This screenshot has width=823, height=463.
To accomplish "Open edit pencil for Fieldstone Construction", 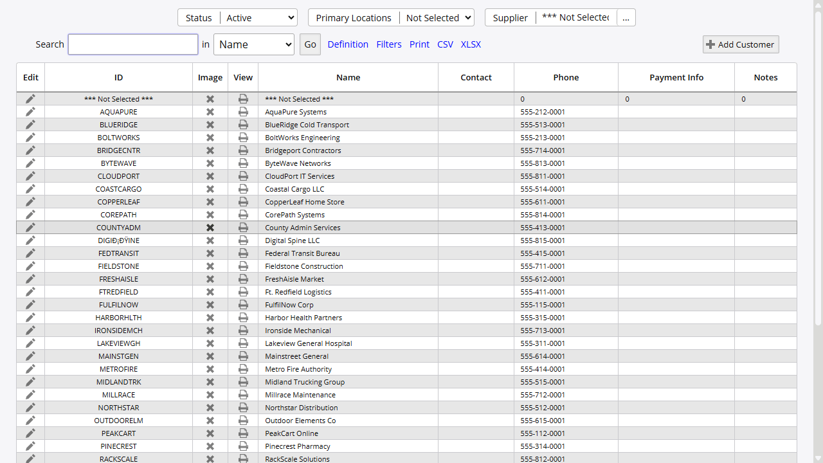I will click(30, 266).
